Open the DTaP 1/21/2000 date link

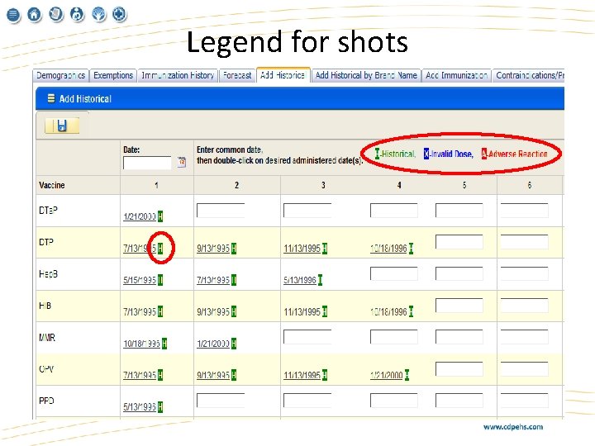(140, 216)
